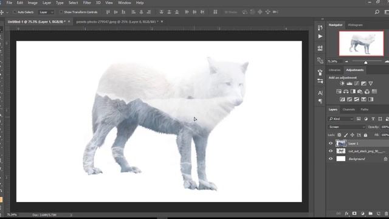This screenshot has height=219, width=389.
Task: Add a Black & White adjustment
Action: [x=353, y=91]
